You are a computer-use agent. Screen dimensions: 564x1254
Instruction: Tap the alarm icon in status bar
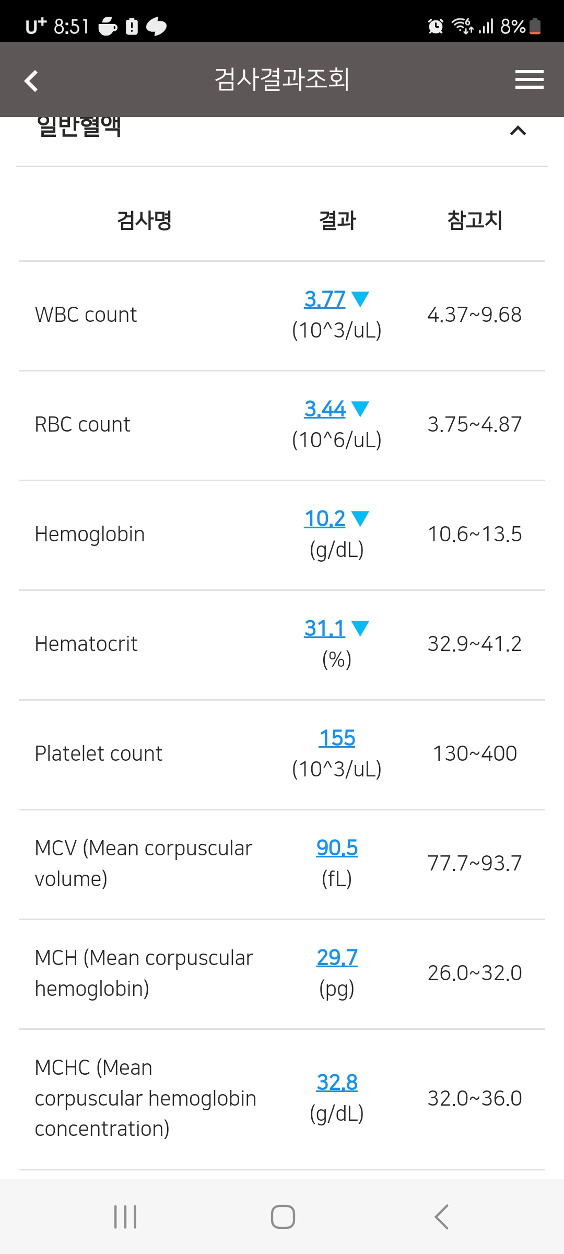click(x=436, y=26)
